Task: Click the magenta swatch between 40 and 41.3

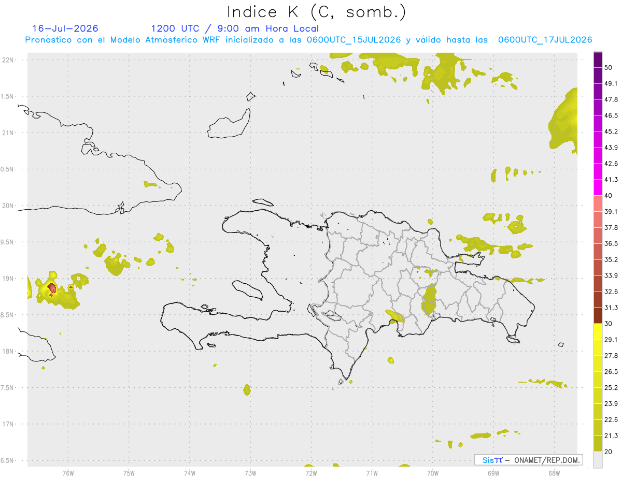Action: pos(598,187)
